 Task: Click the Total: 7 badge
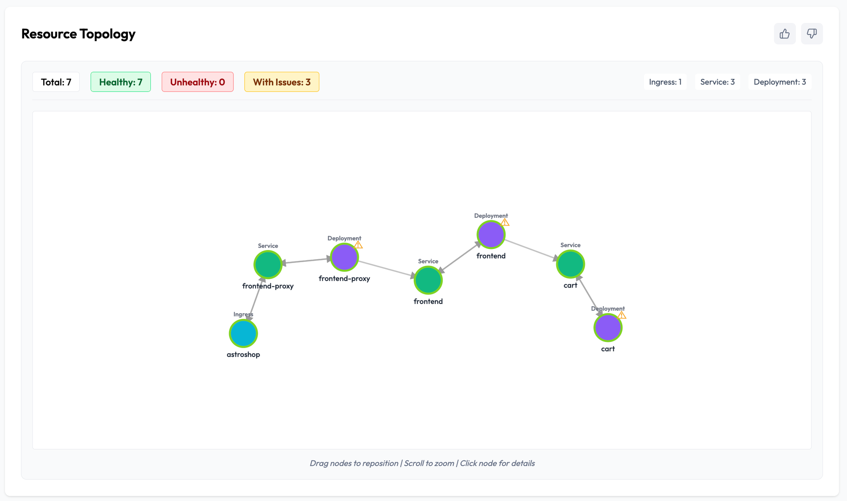pyautogui.click(x=56, y=82)
